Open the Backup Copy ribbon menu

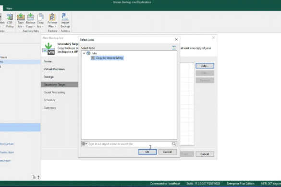(30, 21)
